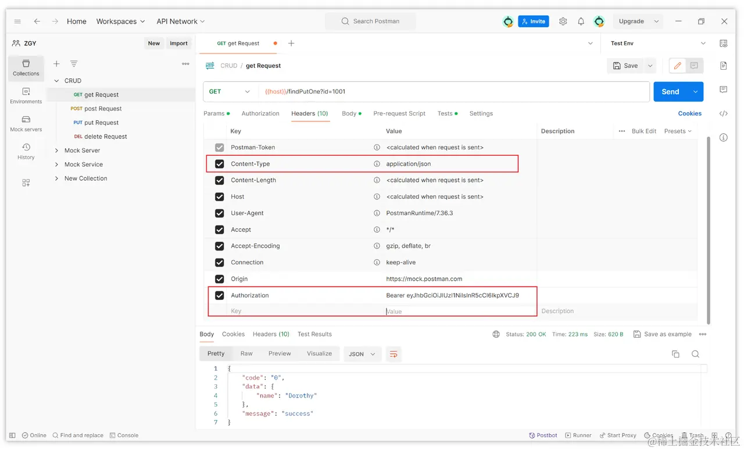This screenshot has width=744, height=451.
Task: Click the headers panel vertical scrollbar
Action: point(708,230)
